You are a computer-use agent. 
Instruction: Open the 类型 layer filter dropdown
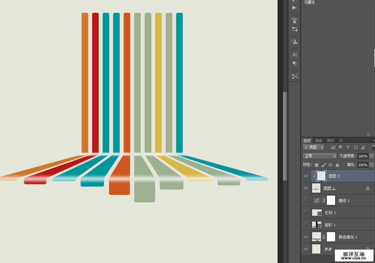pos(314,147)
